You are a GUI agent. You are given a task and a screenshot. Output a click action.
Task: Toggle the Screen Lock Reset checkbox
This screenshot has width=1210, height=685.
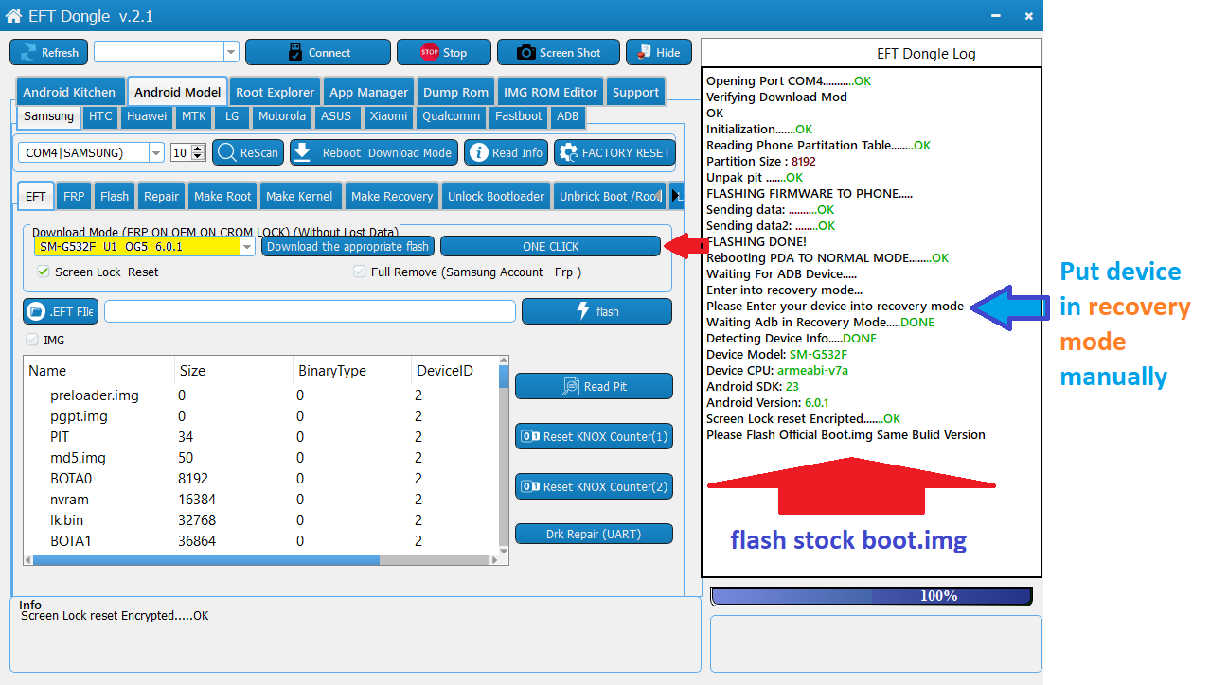coord(43,272)
